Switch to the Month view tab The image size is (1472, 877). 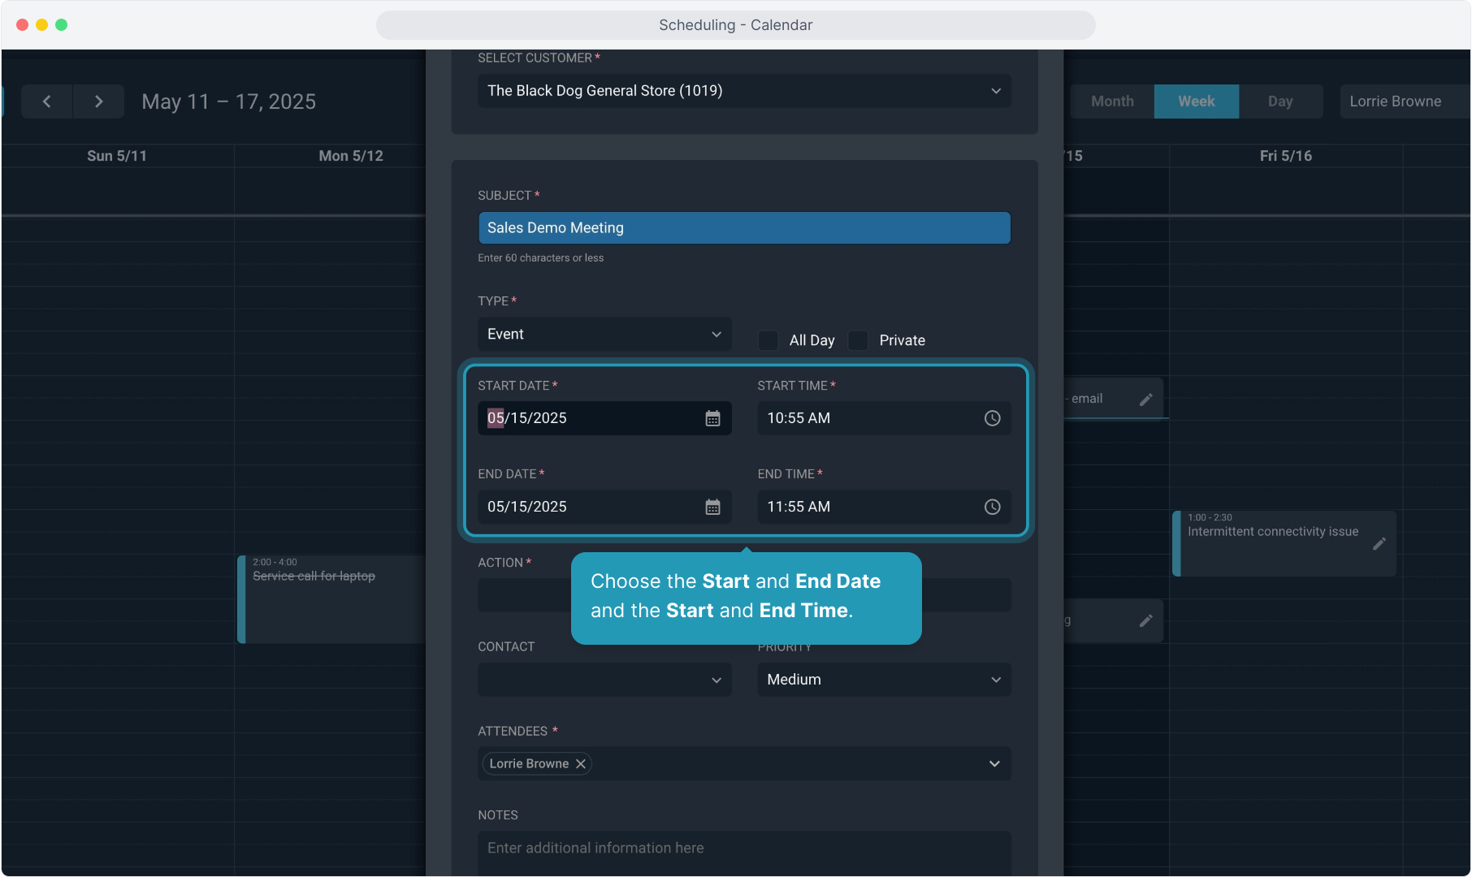click(x=1111, y=102)
